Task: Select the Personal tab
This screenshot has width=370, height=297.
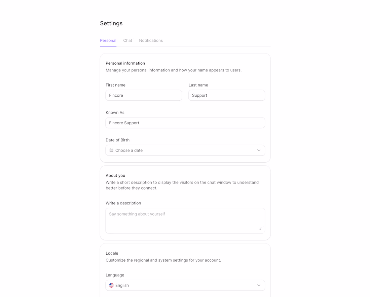Action: pyautogui.click(x=108, y=40)
